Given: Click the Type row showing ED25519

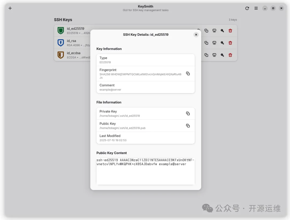Looking at the screenshot, I should click(x=145, y=60).
